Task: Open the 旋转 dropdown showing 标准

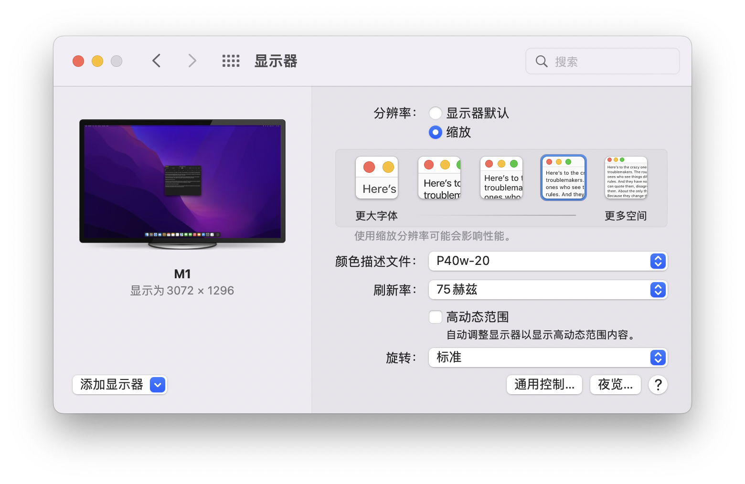Action: point(547,358)
